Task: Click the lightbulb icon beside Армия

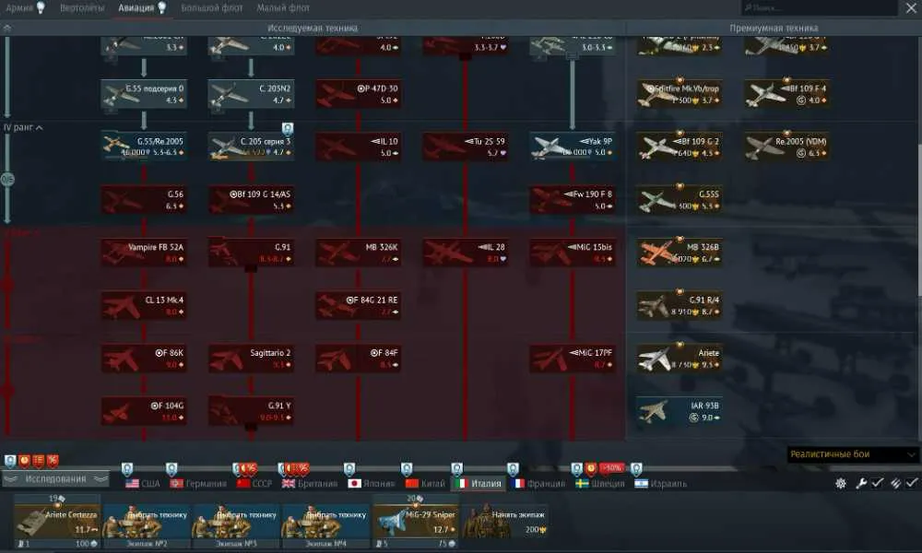Action: 41,7
